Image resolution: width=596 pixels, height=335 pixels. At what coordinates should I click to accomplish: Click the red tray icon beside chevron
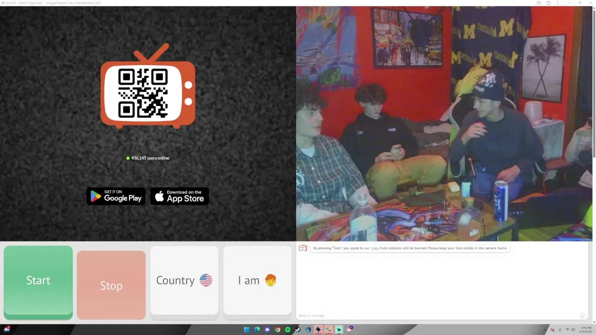(553, 330)
